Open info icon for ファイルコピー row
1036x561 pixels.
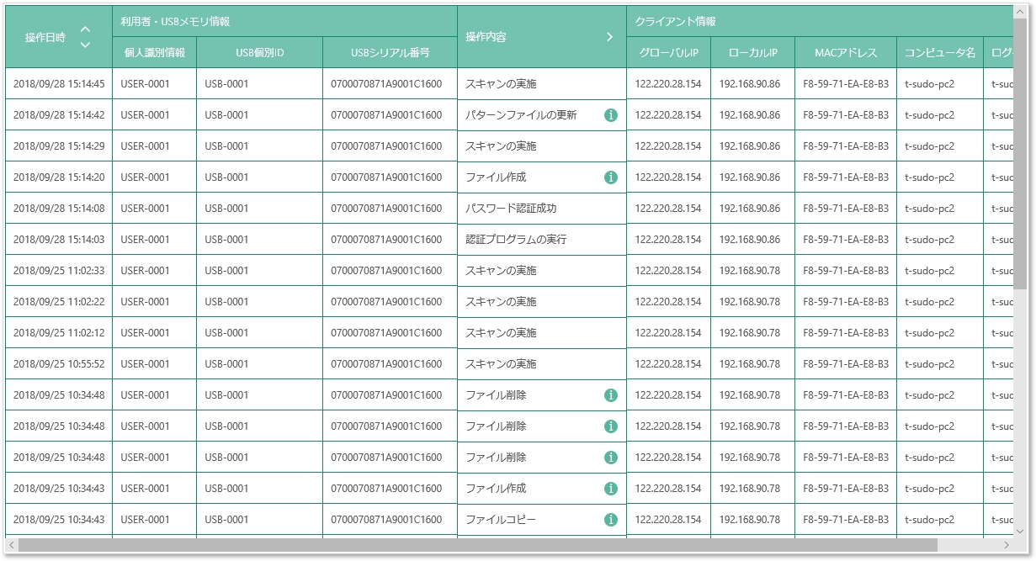611,520
